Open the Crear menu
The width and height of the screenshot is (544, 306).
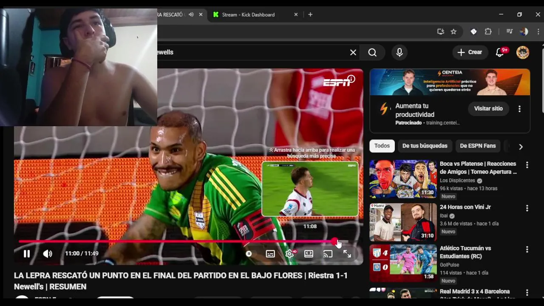470,52
